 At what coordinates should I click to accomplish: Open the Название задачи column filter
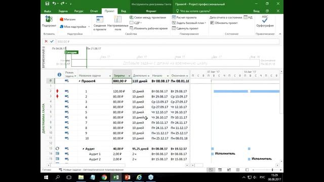(x=110, y=76)
